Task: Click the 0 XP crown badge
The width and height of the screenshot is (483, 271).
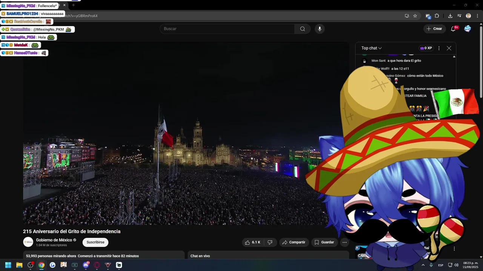Action: 426,48
